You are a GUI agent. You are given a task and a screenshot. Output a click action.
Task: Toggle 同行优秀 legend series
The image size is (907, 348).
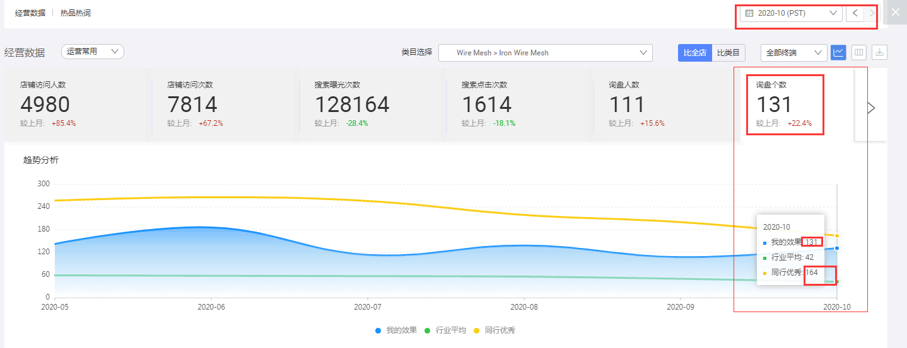click(x=494, y=330)
